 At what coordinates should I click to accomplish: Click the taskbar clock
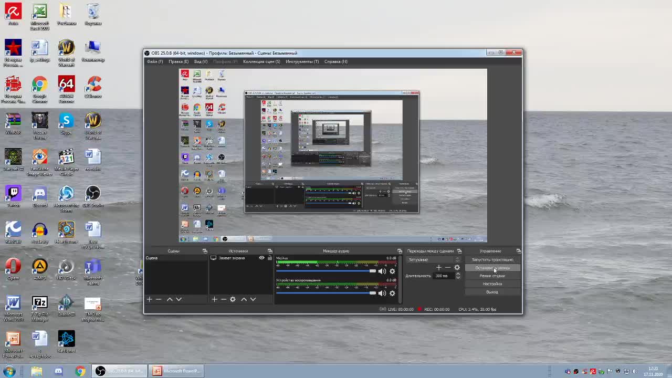(x=653, y=371)
